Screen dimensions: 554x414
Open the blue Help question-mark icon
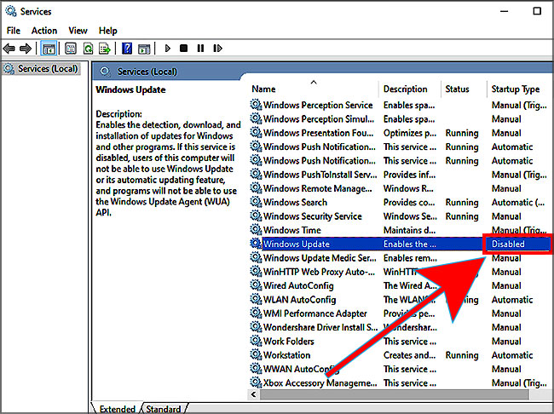tap(127, 49)
